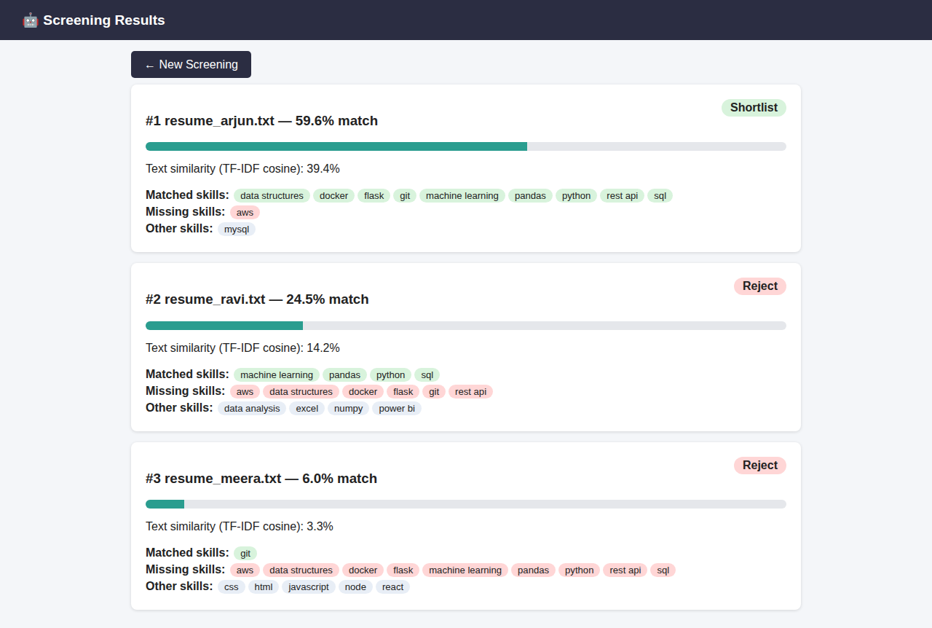Screen dimensions: 932x628
Task: Select ravi's missing "docker" skill chip
Action: point(363,392)
